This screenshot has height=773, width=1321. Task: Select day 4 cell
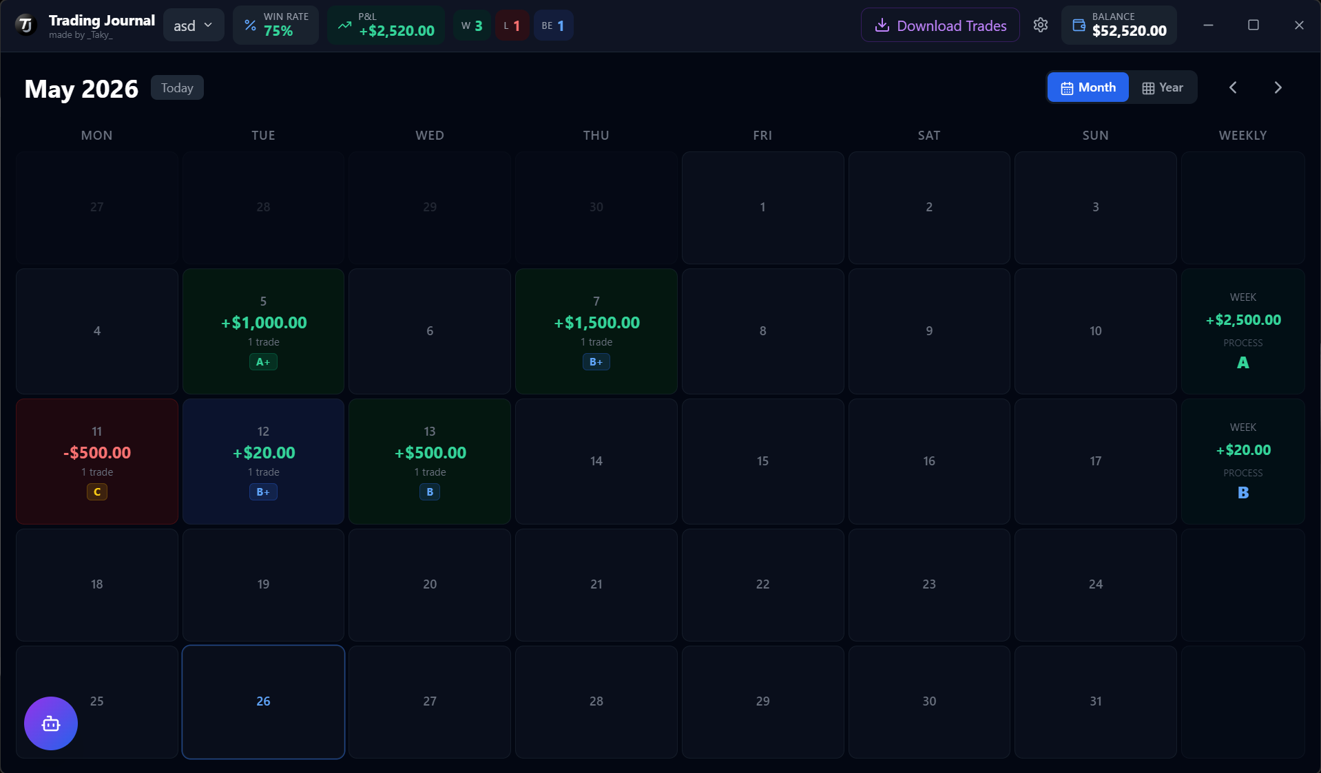pos(97,331)
